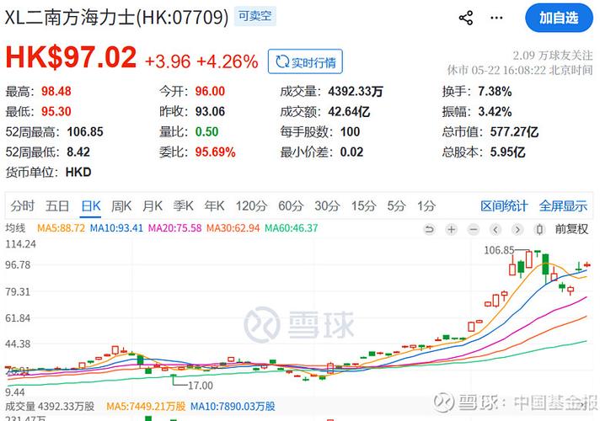This screenshot has width=616, height=421.
Task: Click the +4.26% change value
Action: pos(228,61)
